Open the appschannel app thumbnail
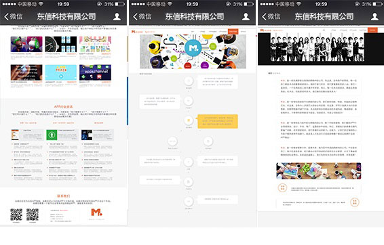384x245 pixels. click(95, 72)
